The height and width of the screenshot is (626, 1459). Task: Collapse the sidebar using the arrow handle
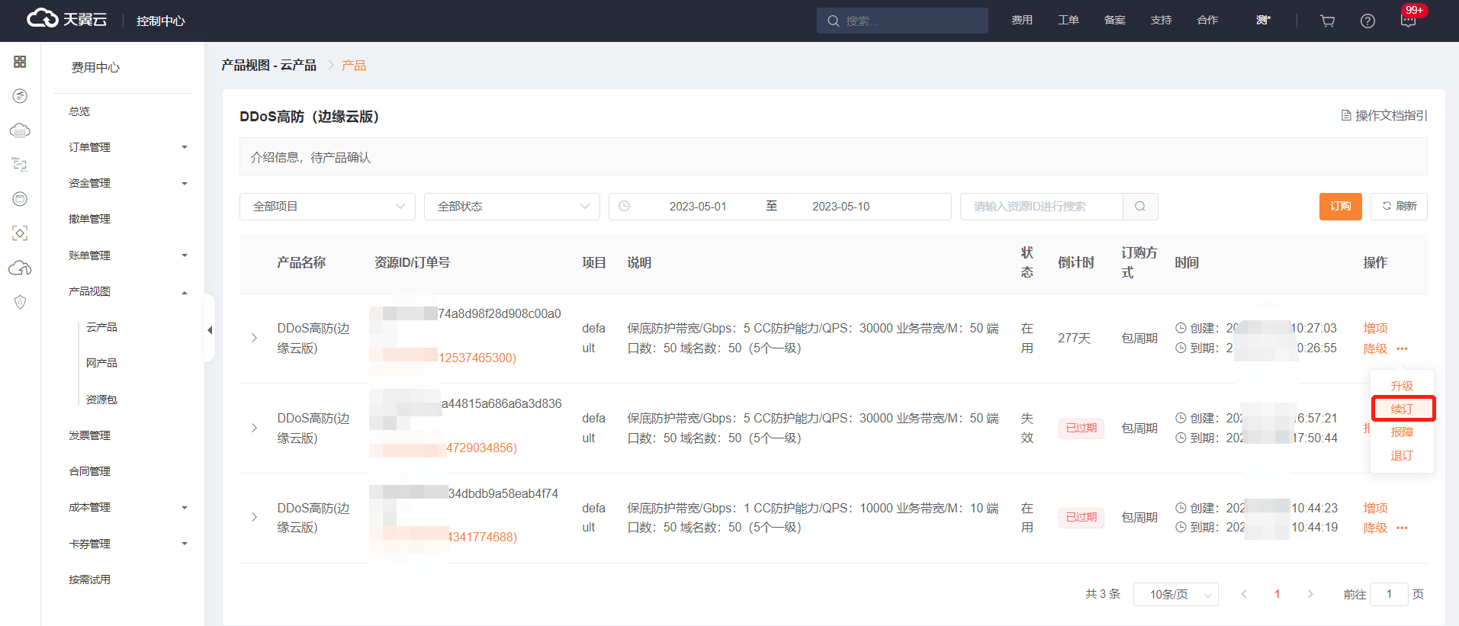point(210,330)
